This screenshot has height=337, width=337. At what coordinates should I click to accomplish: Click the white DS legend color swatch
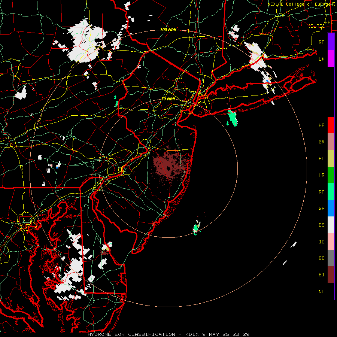click(331, 225)
